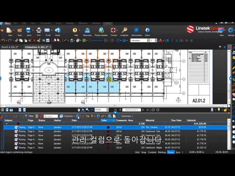Toggle Bold text formatting
The width and height of the screenshot is (235, 176).
[x=168, y=40]
